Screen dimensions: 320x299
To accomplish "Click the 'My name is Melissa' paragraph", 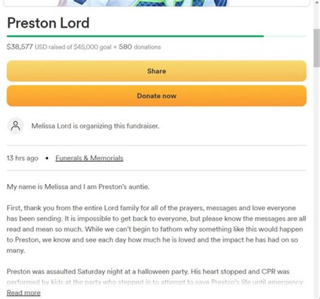I will 78,187.
